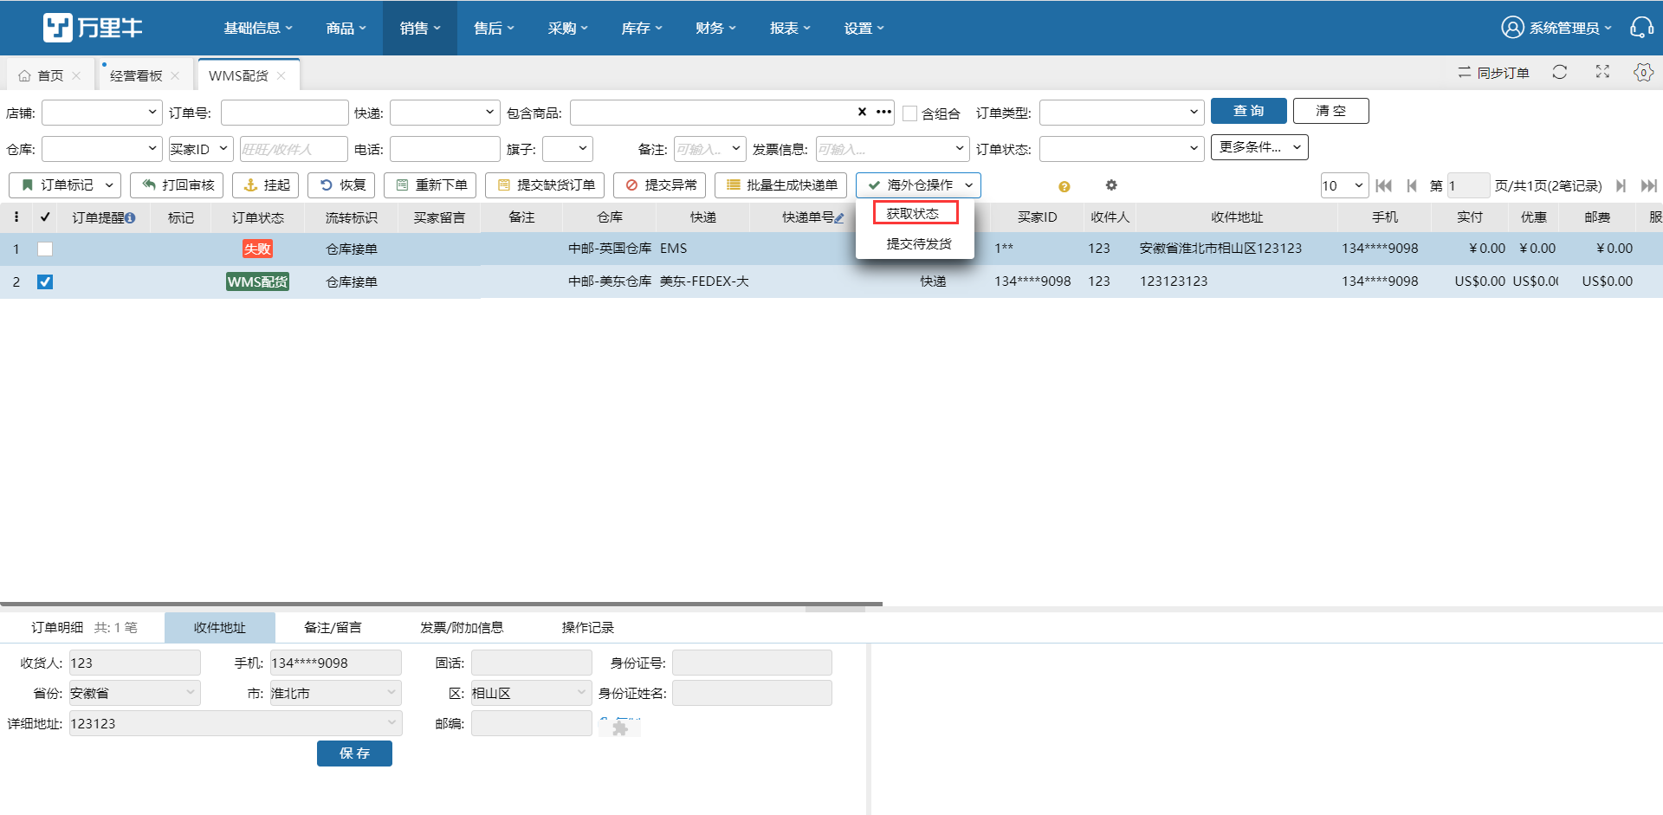Screen dimensions: 1663x815
Task: Go to next page arrow icon
Action: 1621,185
